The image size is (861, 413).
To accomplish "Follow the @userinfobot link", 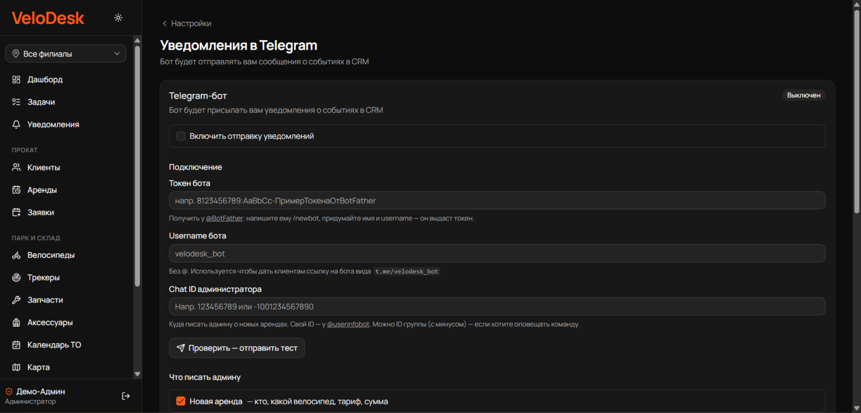I will 348,324.
